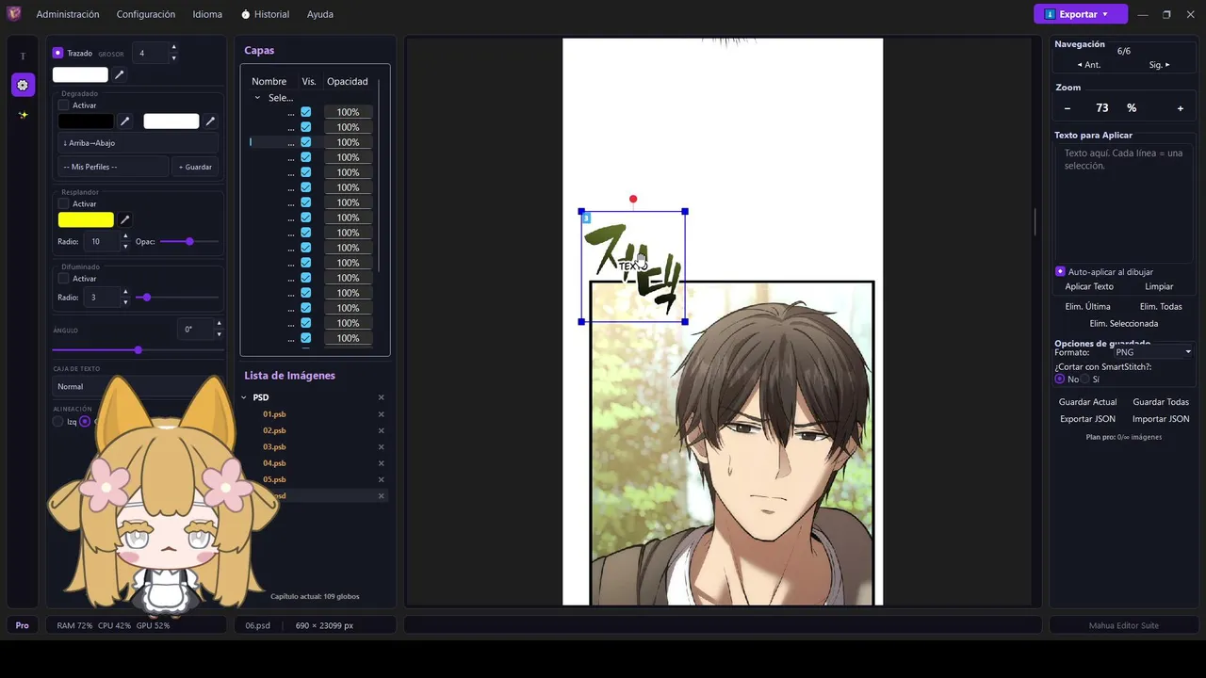The height and width of the screenshot is (678, 1206).
Task: Increase the Resplandor radius value
Action: (x=125, y=236)
